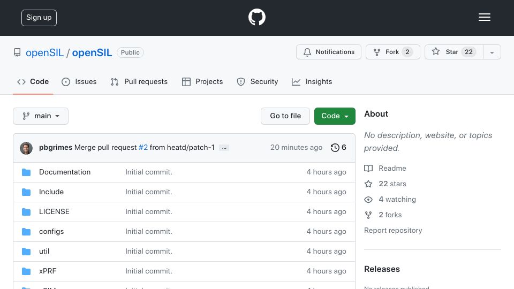This screenshot has width=514, height=289.
Task: Click the Include folder icon
Action: [26, 192]
